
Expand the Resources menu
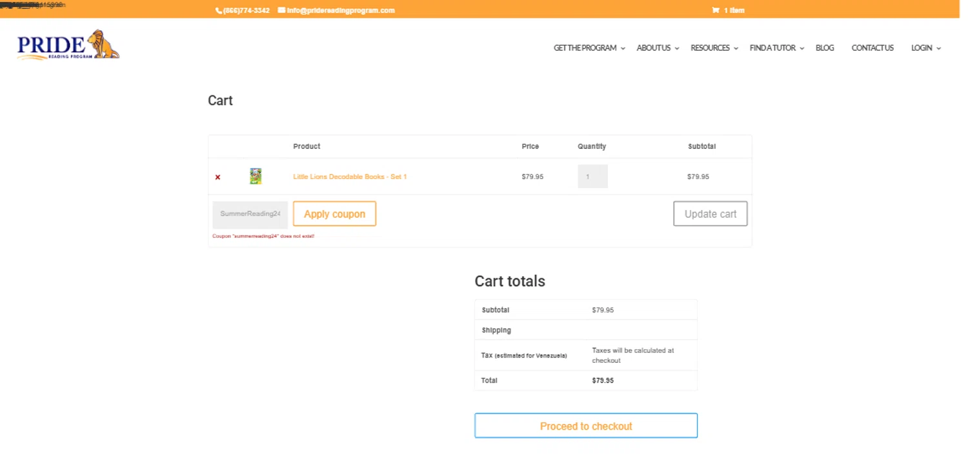(x=714, y=48)
